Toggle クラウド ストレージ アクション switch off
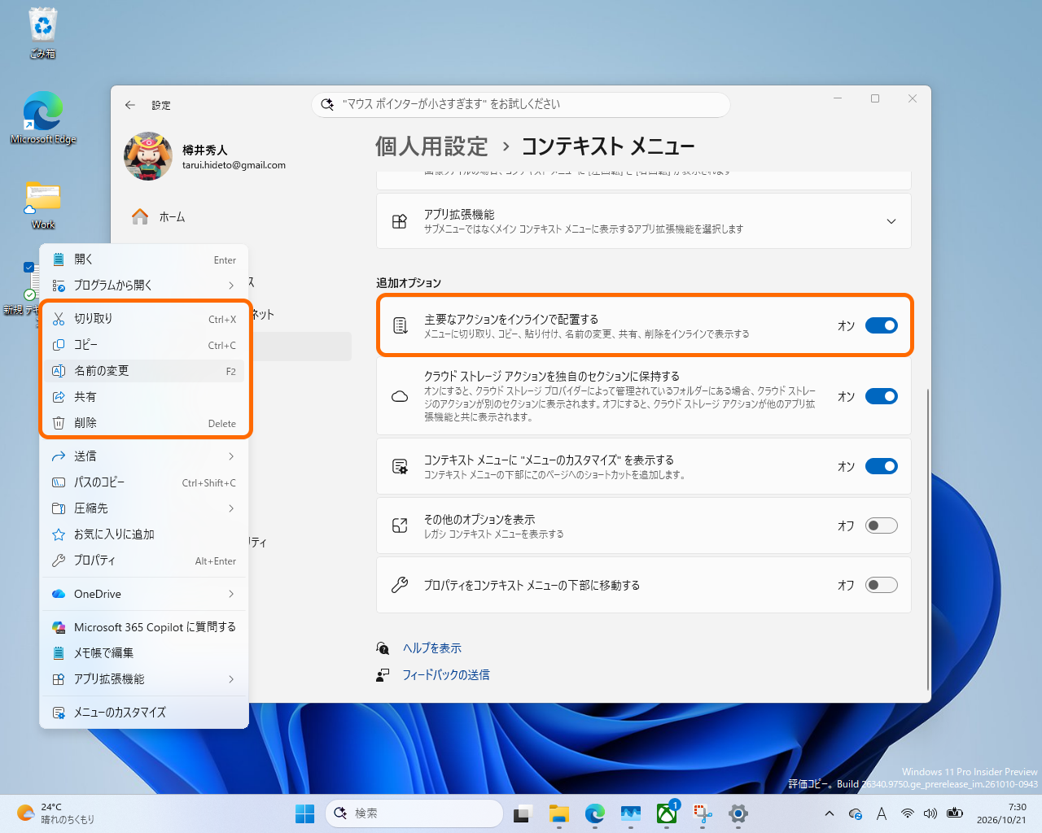The image size is (1042, 833). click(x=881, y=396)
